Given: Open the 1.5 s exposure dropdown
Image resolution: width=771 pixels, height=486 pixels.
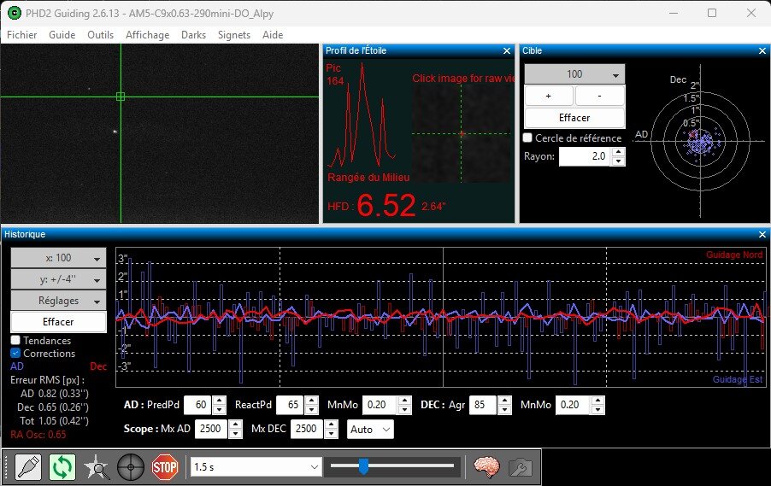Looking at the screenshot, I should (x=256, y=467).
